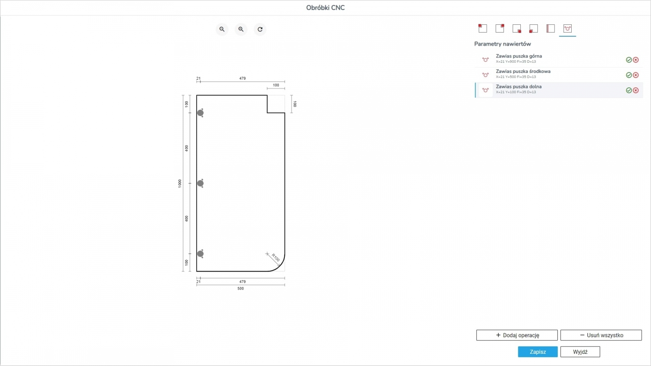
Task: Switch to the edge machining icon
Action: click(x=551, y=28)
